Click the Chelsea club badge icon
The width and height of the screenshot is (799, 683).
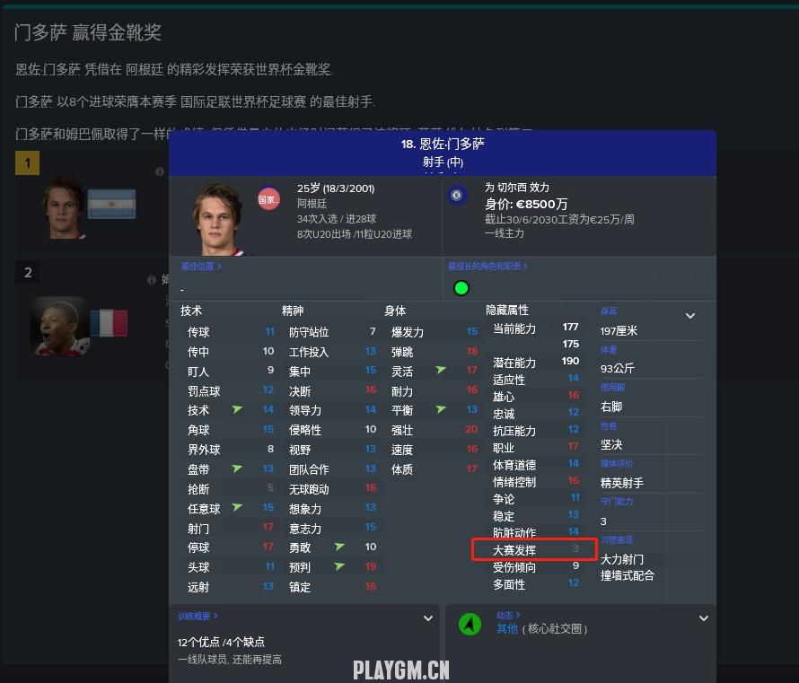click(x=457, y=195)
